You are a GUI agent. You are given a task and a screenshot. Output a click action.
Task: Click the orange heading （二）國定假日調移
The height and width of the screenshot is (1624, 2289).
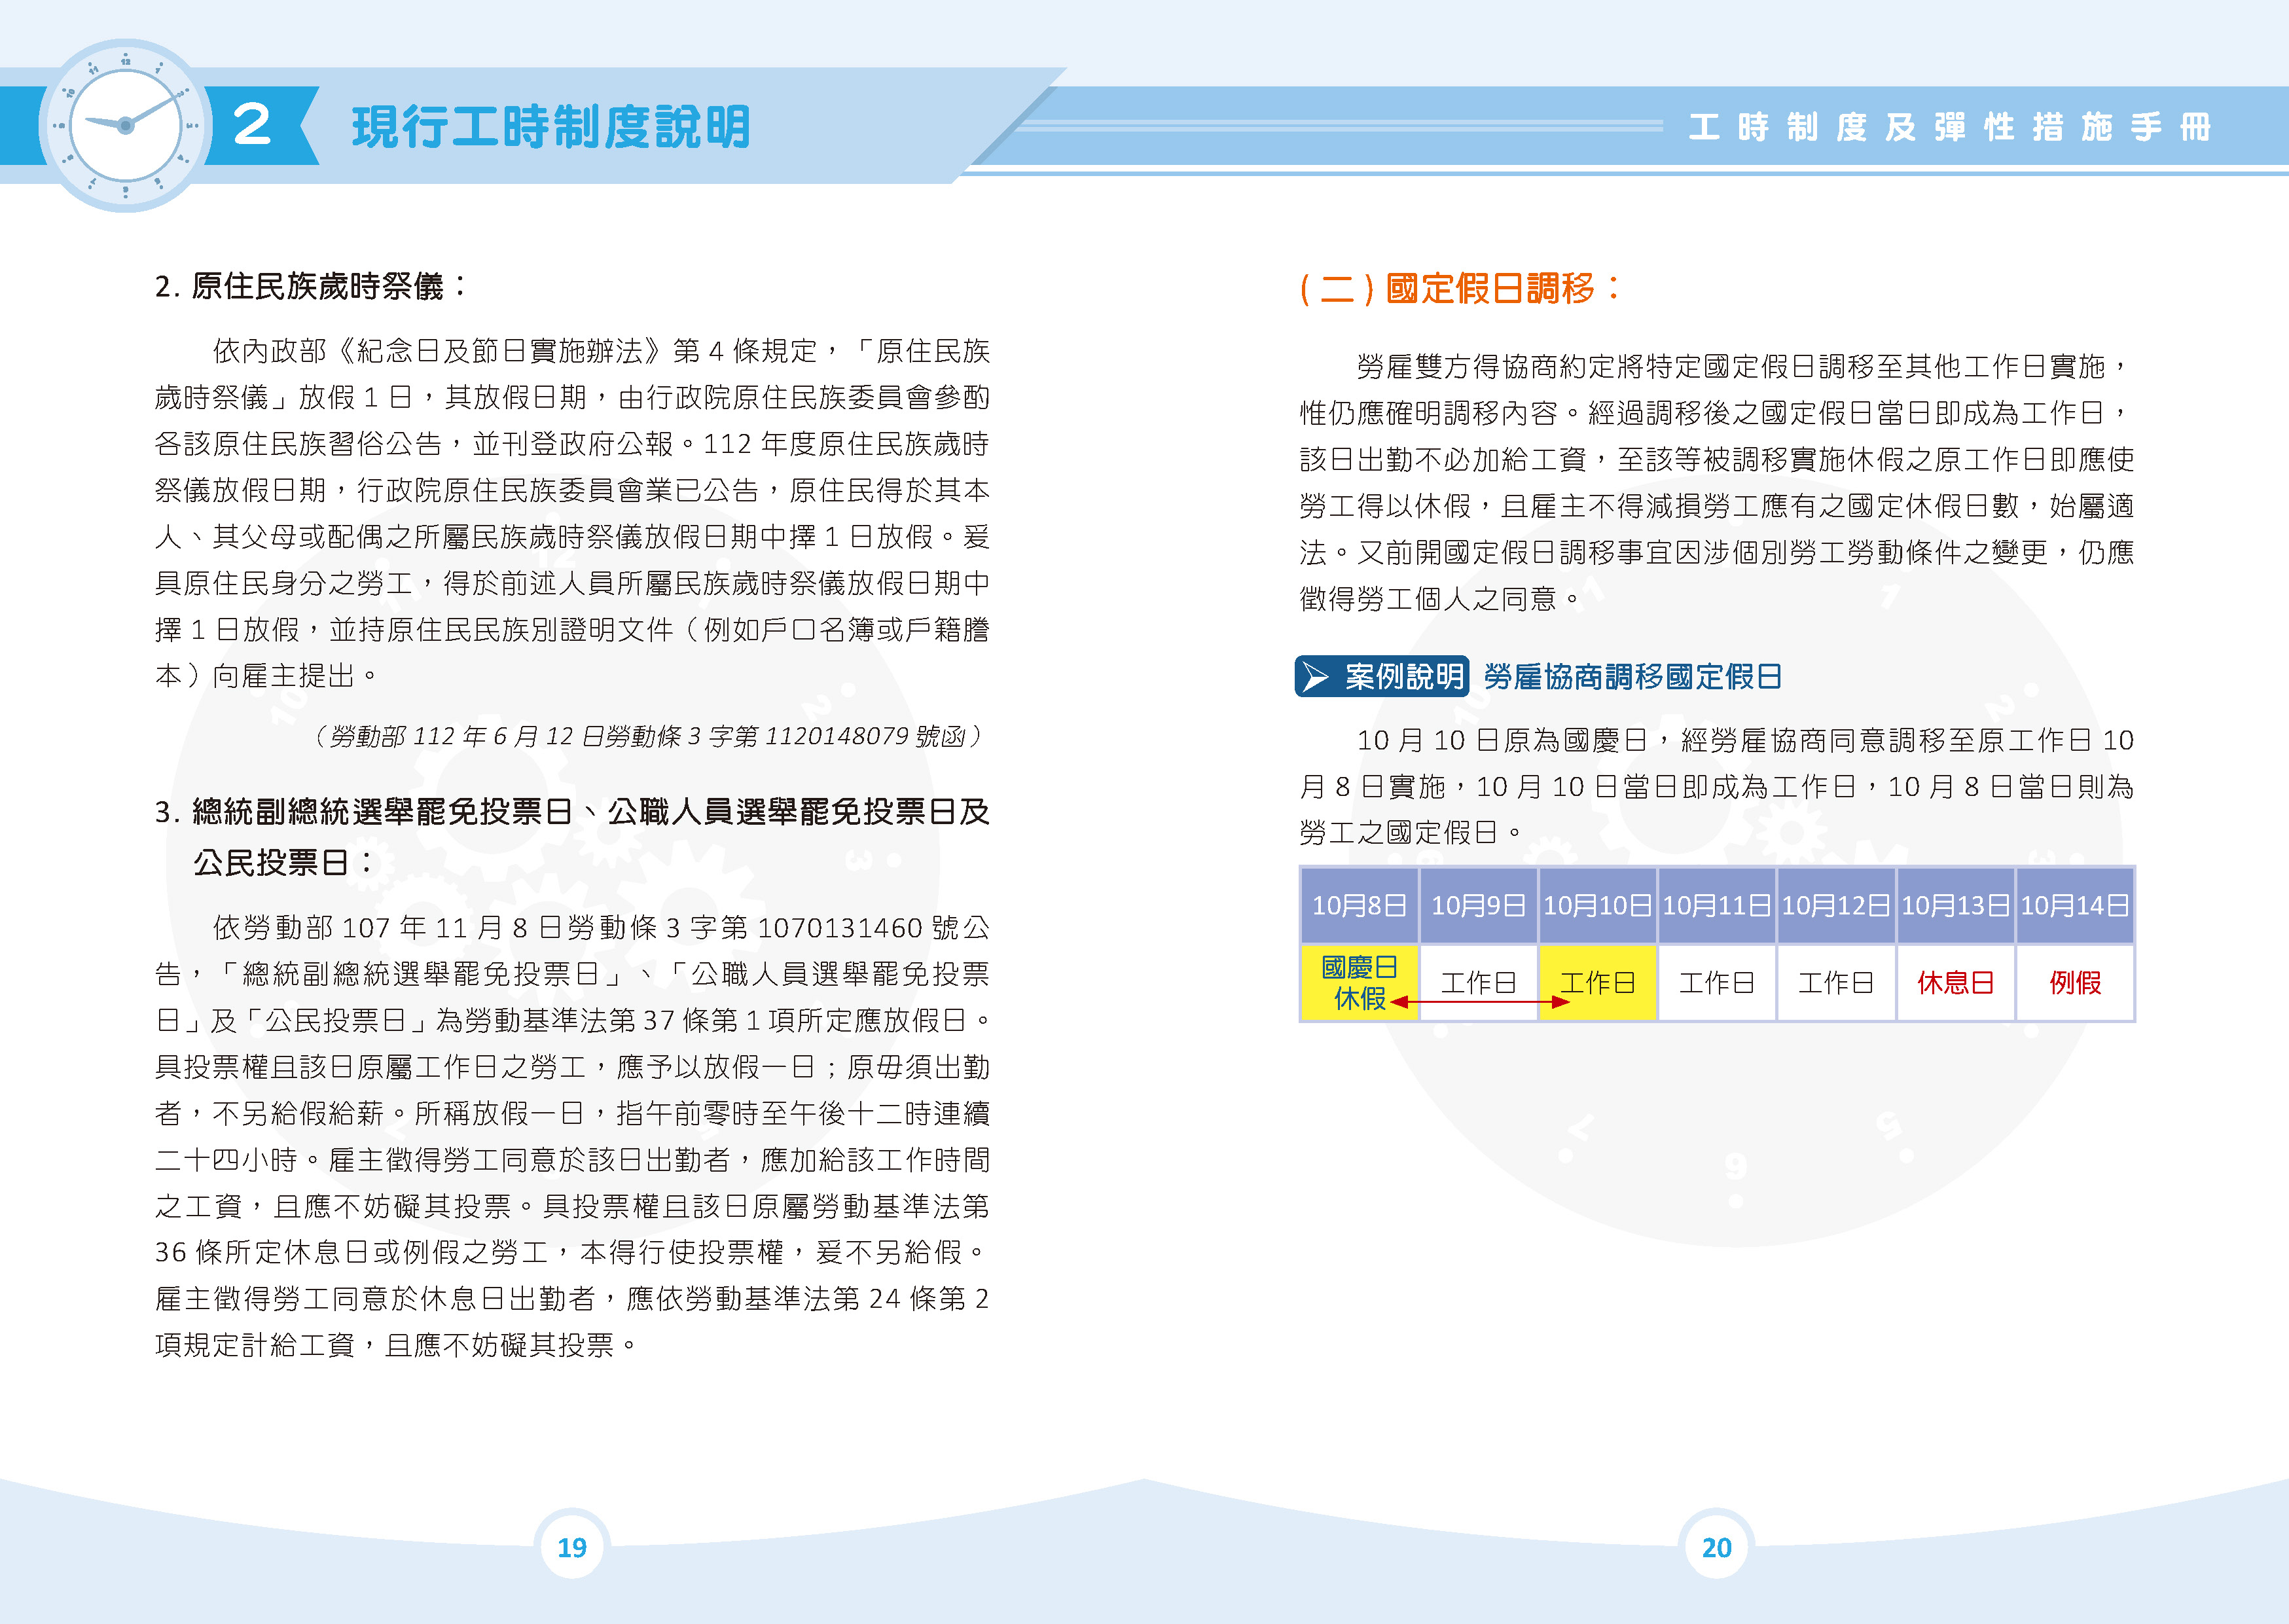click(x=1459, y=288)
